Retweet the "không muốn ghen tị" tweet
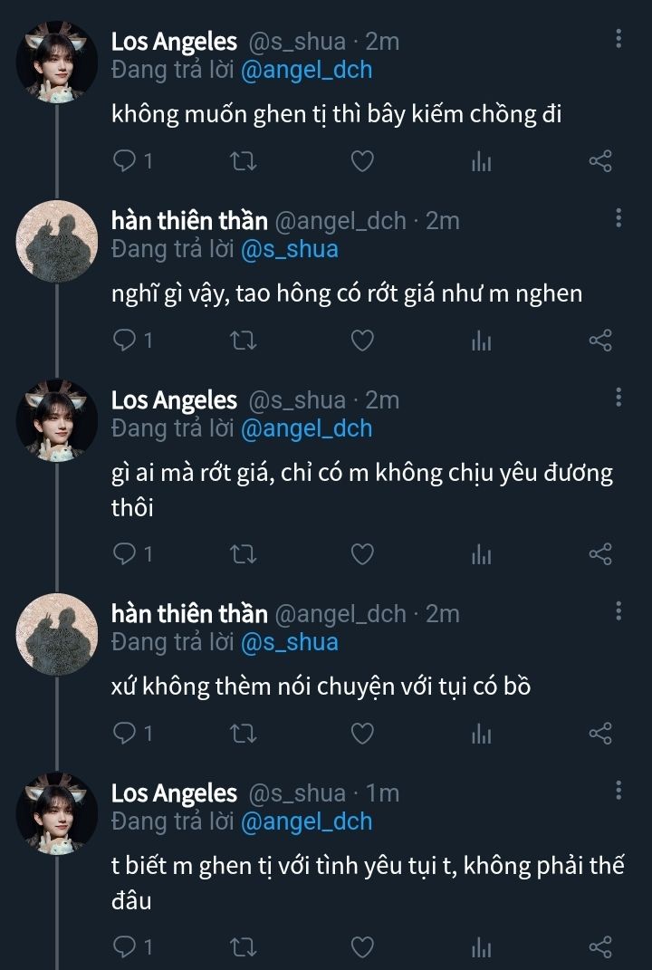This screenshot has width=652, height=970. [244, 161]
